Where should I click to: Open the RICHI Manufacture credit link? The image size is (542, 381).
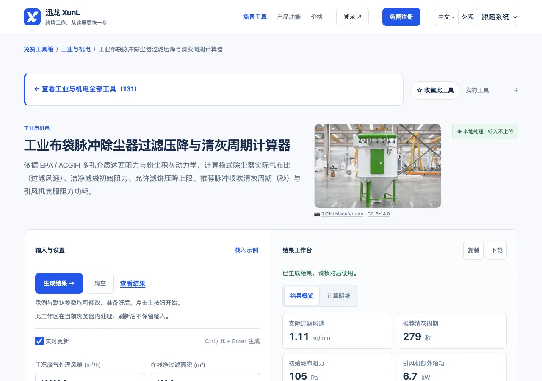(342, 214)
